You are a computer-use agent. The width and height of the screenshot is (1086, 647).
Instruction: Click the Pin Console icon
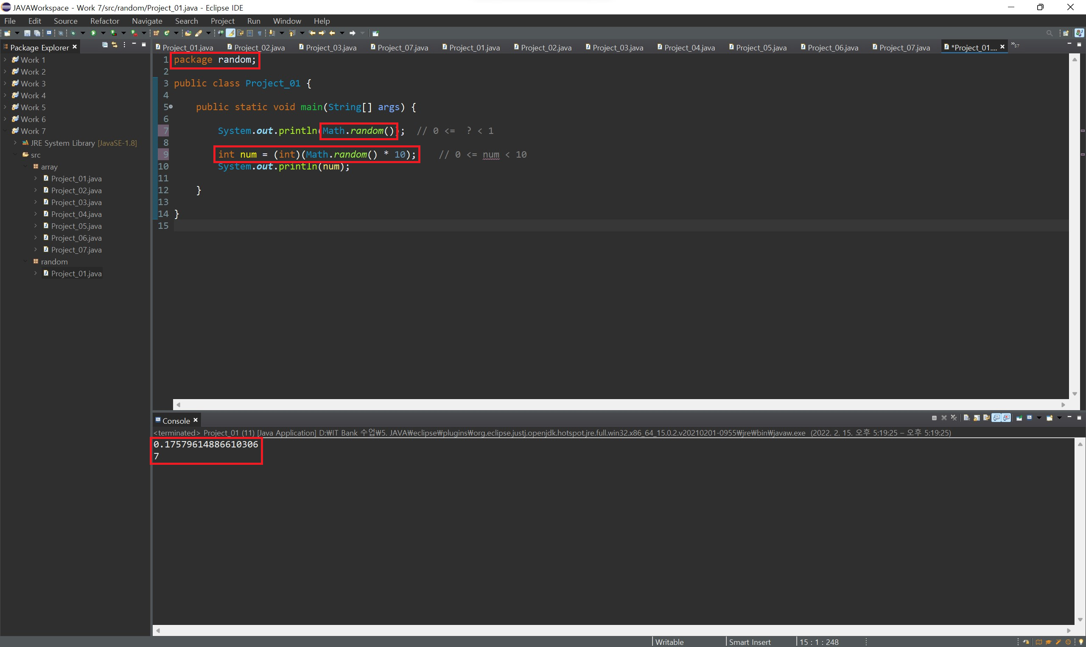coord(1019,418)
